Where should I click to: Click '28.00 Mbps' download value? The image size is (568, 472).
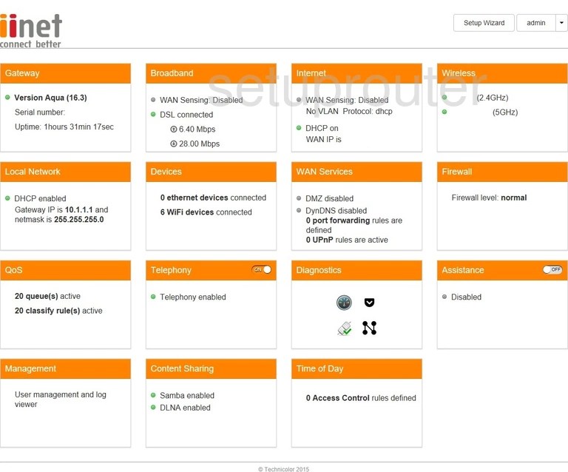[x=199, y=144]
